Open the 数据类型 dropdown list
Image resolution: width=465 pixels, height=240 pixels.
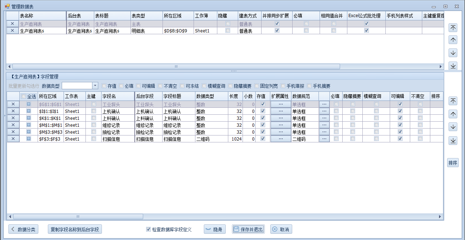[95, 86]
